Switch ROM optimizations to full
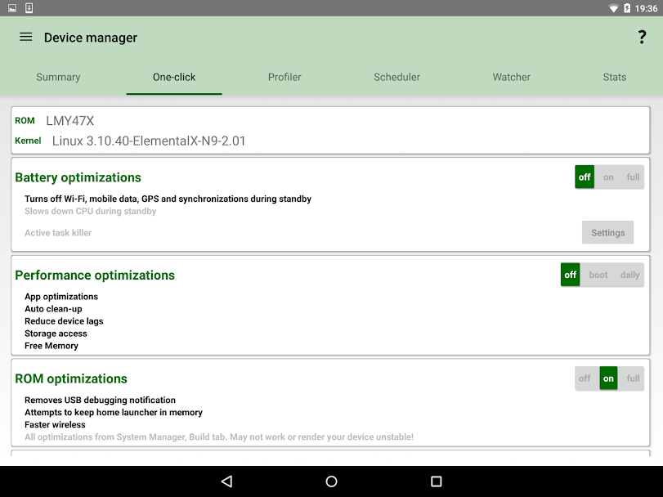Screen dimensions: 663x497 coord(632,378)
